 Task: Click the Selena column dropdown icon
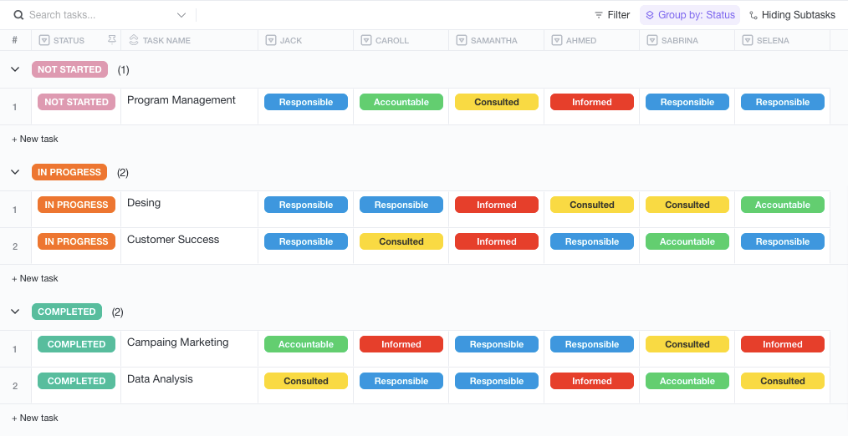point(748,40)
